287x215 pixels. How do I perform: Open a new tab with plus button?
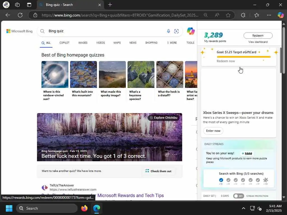[x=110, y=5]
